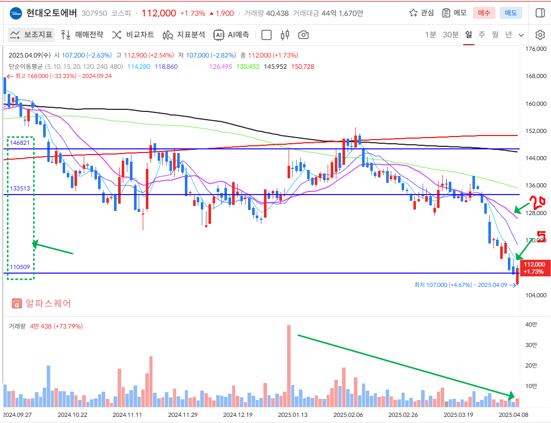The image size is (551, 423).
Task: Click the 176,000 price axis label
Action: [x=536, y=49]
